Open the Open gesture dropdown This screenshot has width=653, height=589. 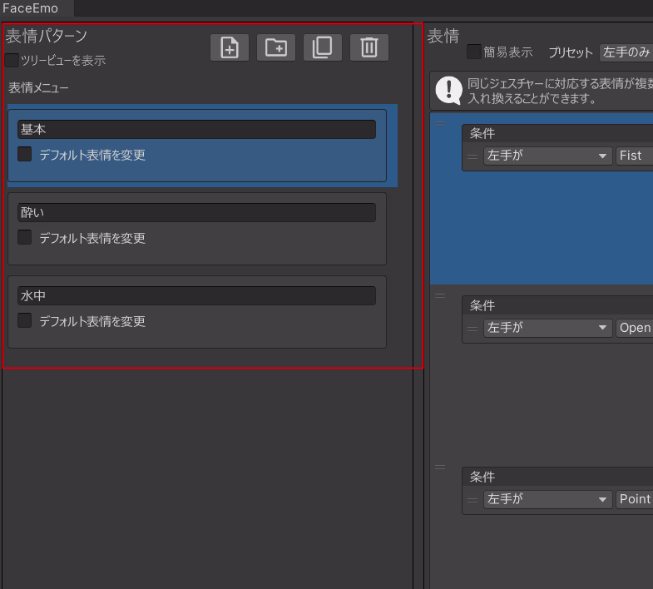tap(634, 328)
